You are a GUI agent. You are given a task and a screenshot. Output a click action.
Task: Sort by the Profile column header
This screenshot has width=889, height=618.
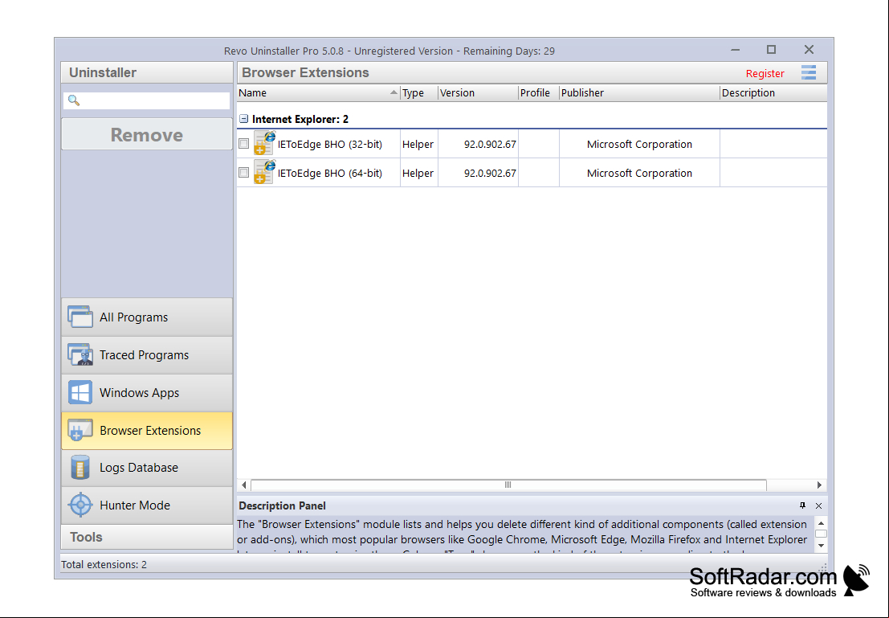539,93
